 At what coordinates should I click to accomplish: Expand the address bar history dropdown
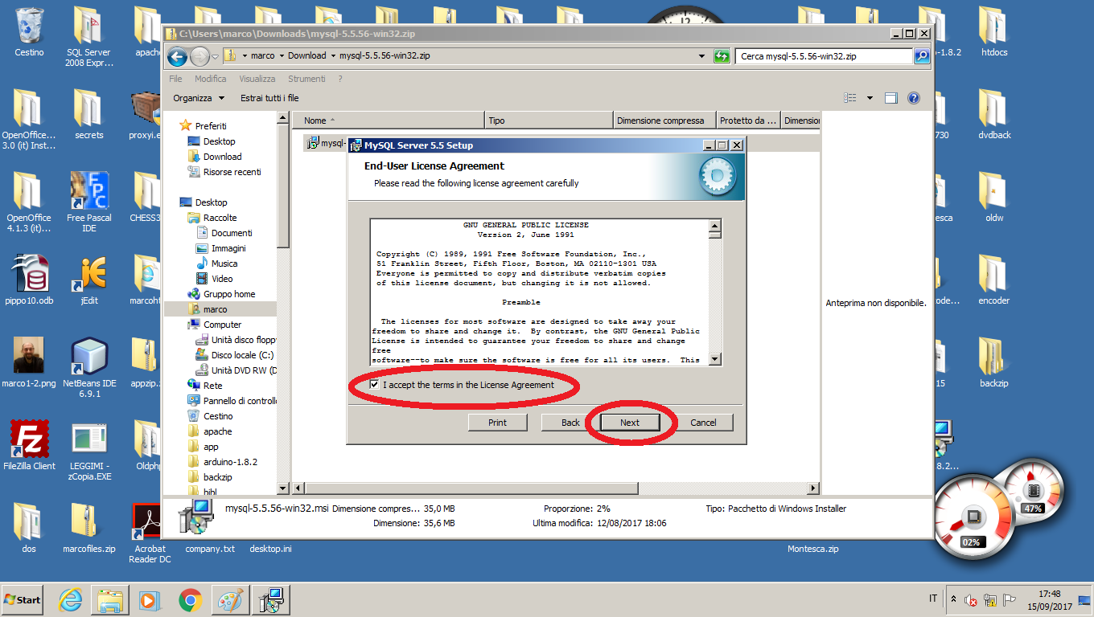click(x=702, y=56)
